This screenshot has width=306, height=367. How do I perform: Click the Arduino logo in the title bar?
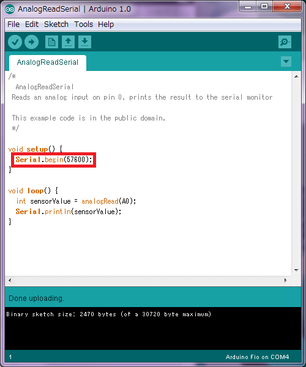coord(10,9)
